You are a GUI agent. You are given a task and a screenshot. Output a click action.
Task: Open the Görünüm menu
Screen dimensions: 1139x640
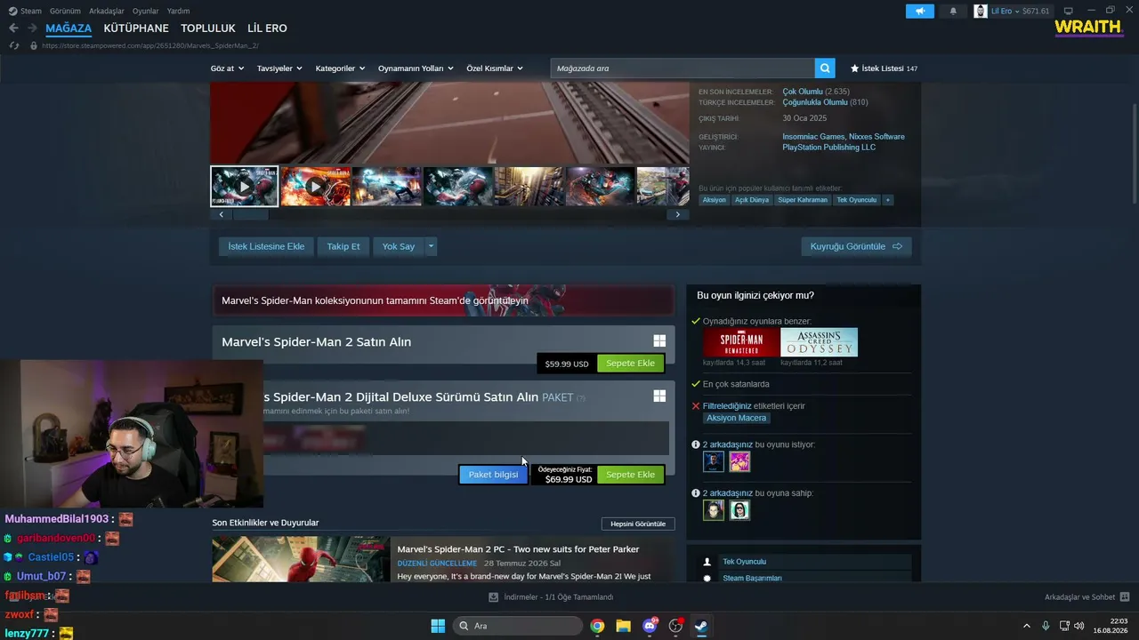pos(65,11)
